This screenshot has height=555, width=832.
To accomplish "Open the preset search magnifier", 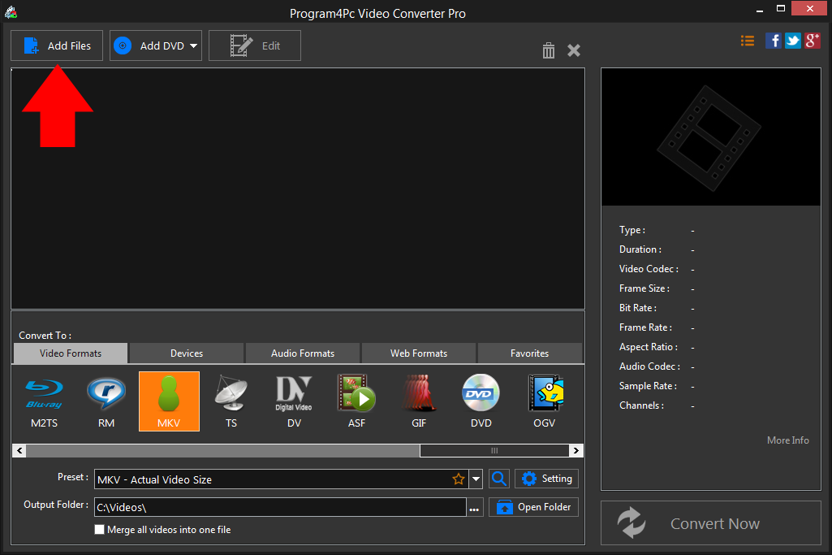I will click(498, 479).
